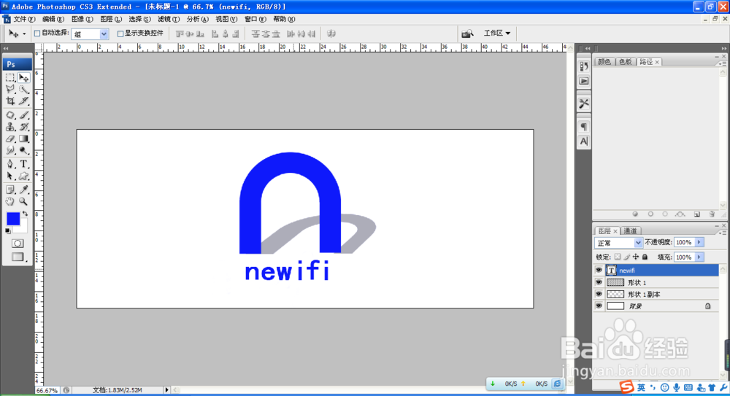
Task: Select the Notes tool
Action: pos(10,190)
